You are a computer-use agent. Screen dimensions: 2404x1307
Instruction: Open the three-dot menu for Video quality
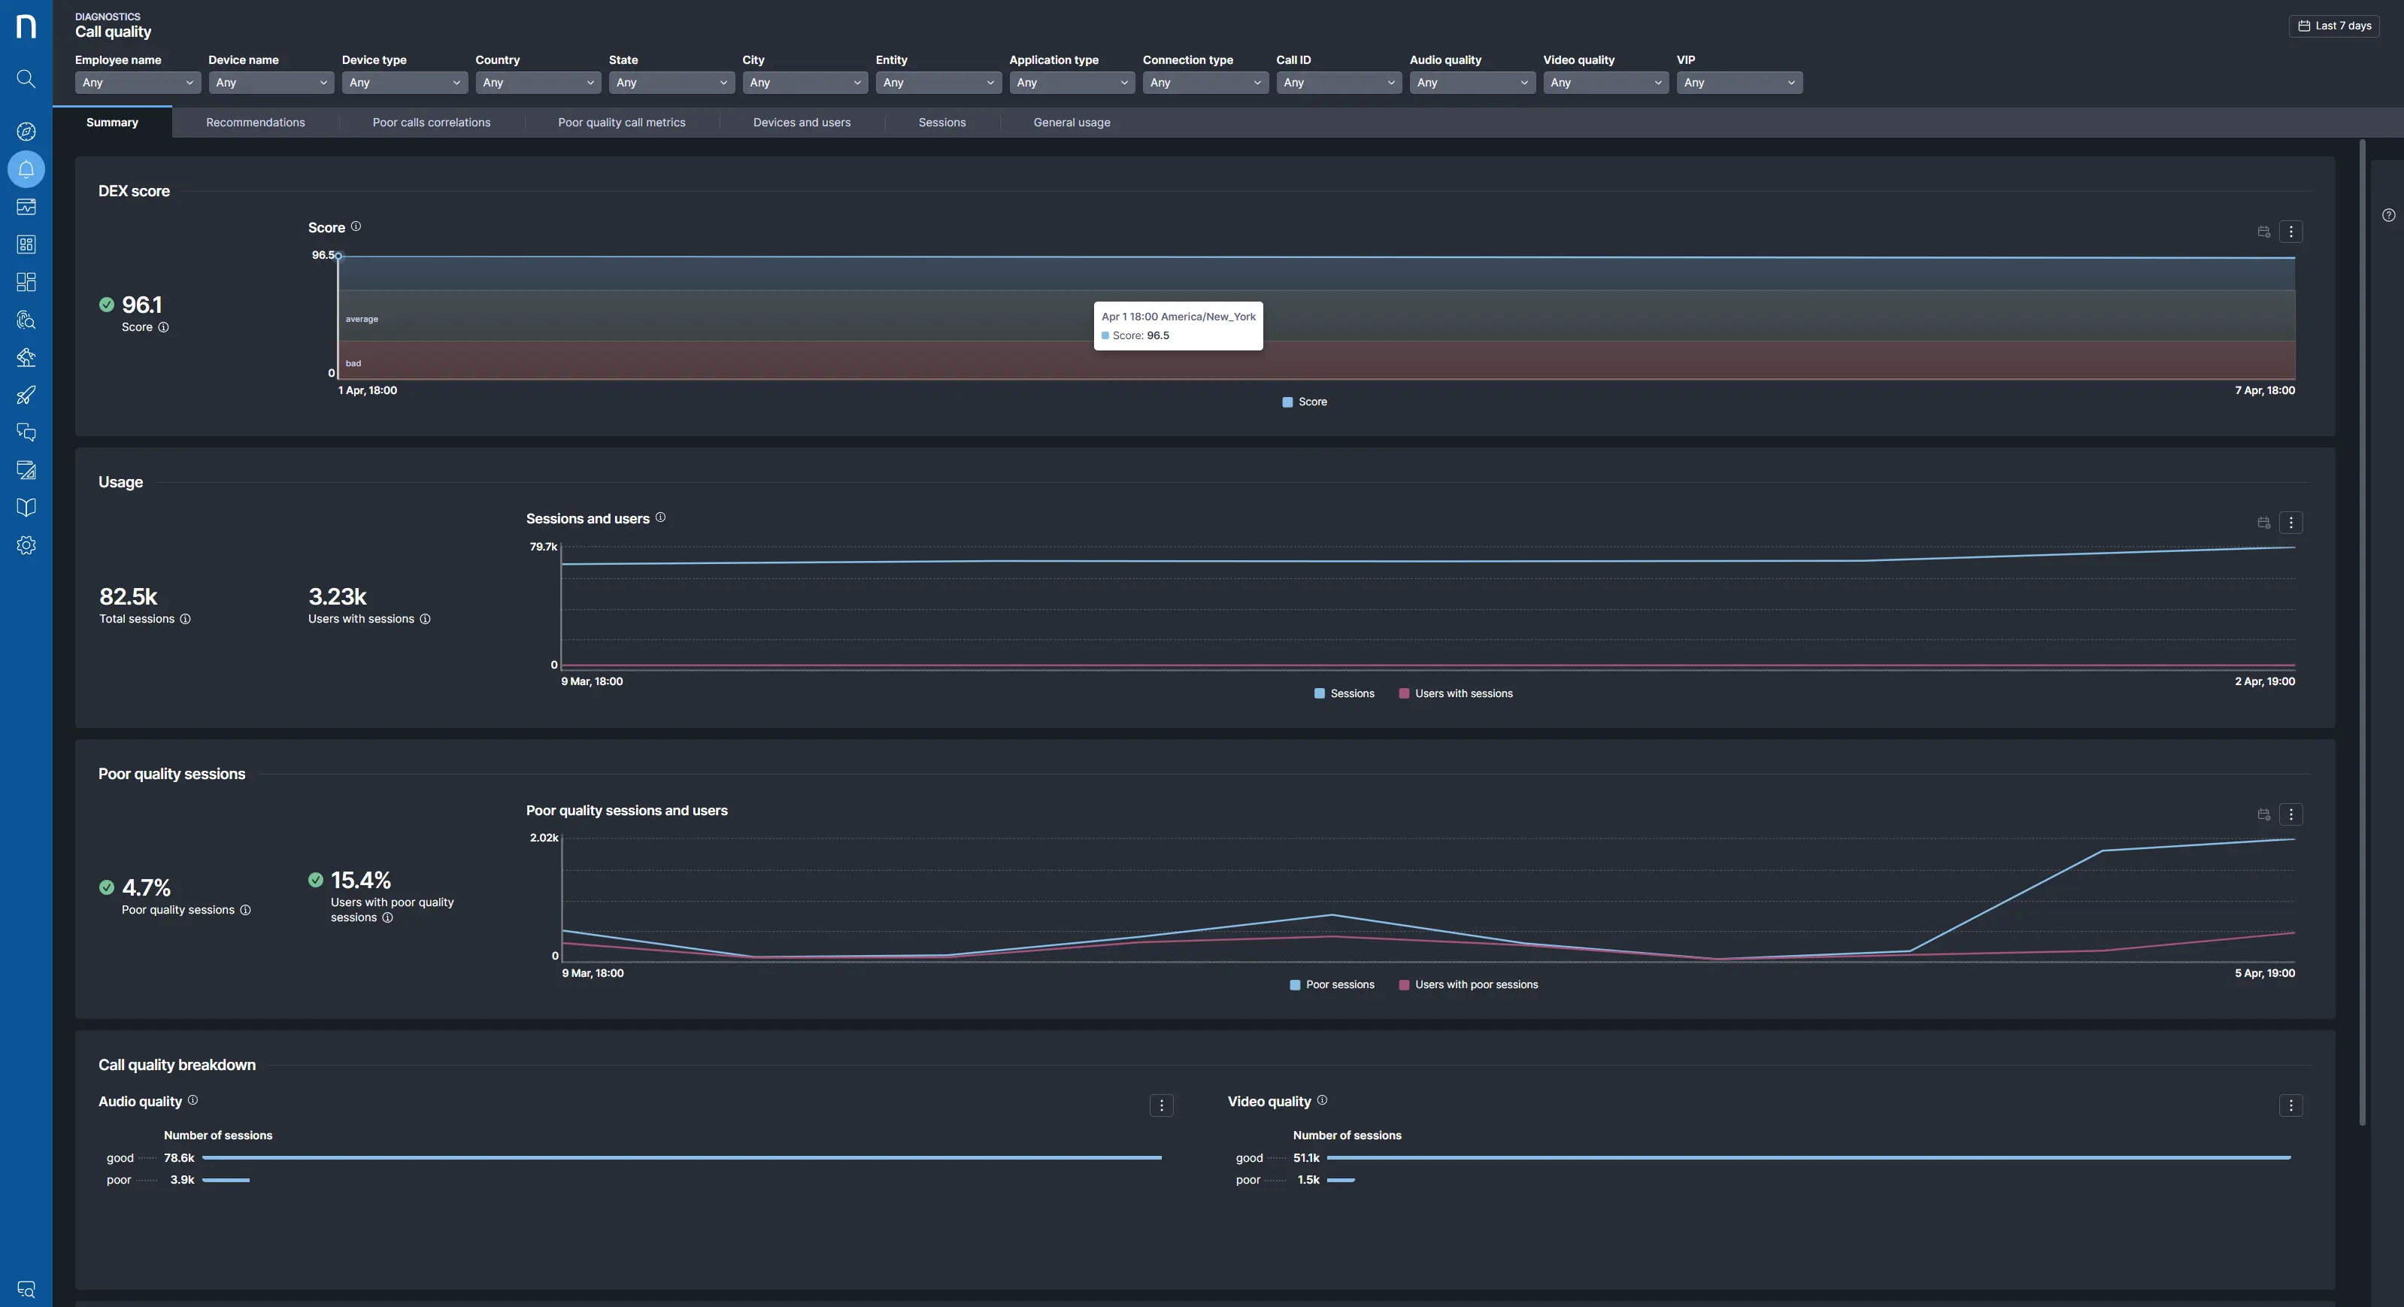point(2290,1106)
